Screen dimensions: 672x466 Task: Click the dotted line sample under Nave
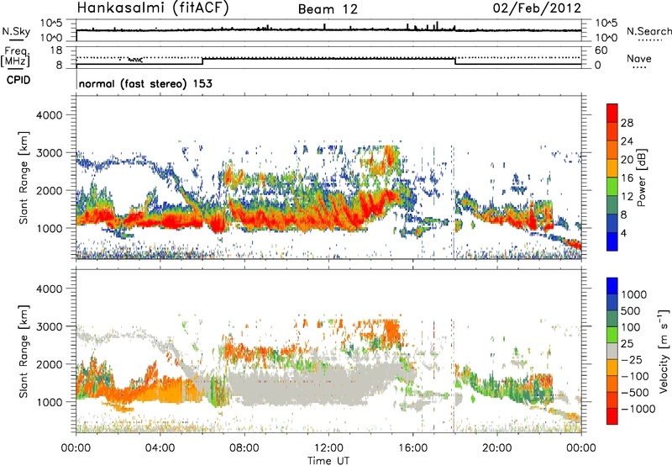640,67
